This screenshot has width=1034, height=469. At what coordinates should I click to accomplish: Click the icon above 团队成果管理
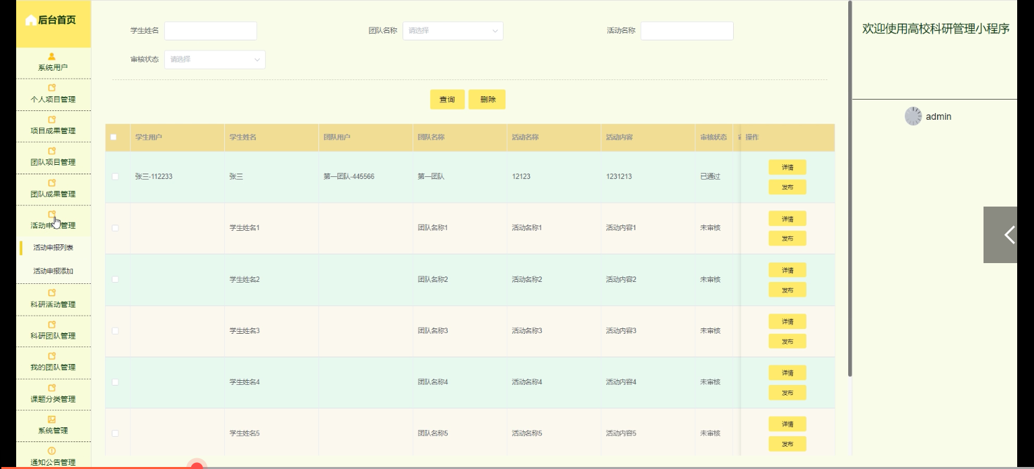click(53, 183)
